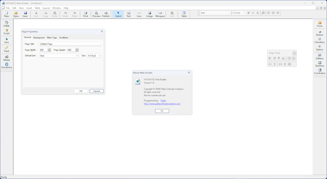Screen dimensions: 327x179
Task: Toggle Underline formatting button
Action: (x=258, y=13)
